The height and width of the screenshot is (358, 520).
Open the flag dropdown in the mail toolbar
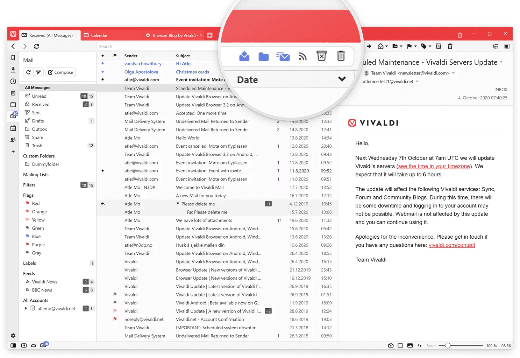click(x=412, y=46)
